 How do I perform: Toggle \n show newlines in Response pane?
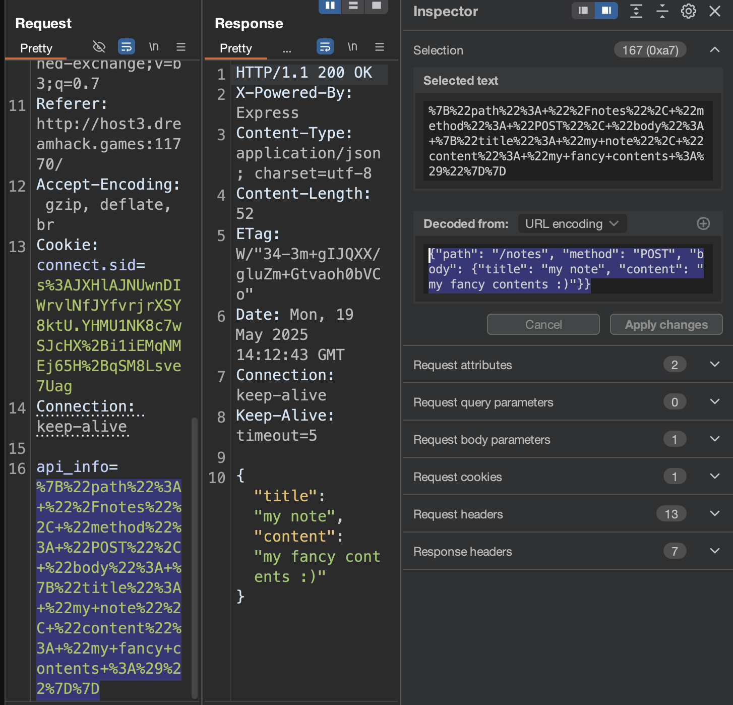click(x=352, y=47)
